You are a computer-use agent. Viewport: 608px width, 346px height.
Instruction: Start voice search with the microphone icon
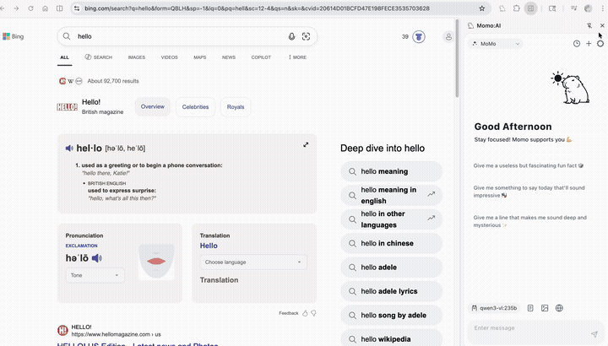coord(291,36)
